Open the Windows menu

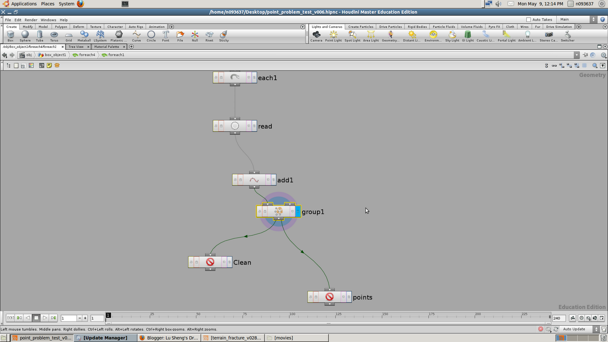(x=48, y=20)
